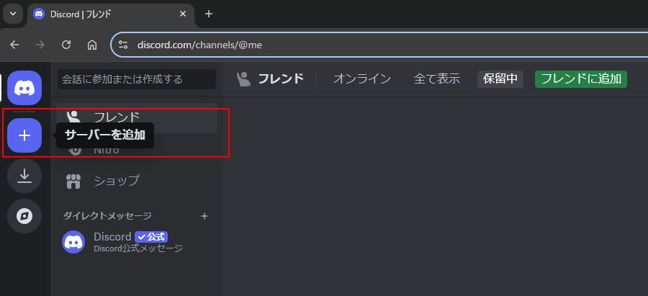Click the browser forward arrow

[40, 45]
